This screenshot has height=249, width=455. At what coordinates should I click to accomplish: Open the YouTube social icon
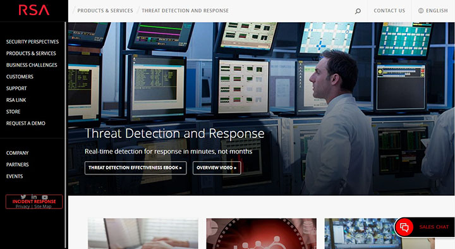pos(45,197)
